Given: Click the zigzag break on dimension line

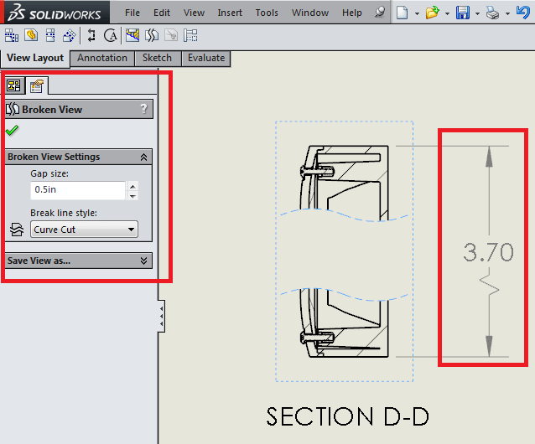Looking at the screenshot, I should pos(489,285).
